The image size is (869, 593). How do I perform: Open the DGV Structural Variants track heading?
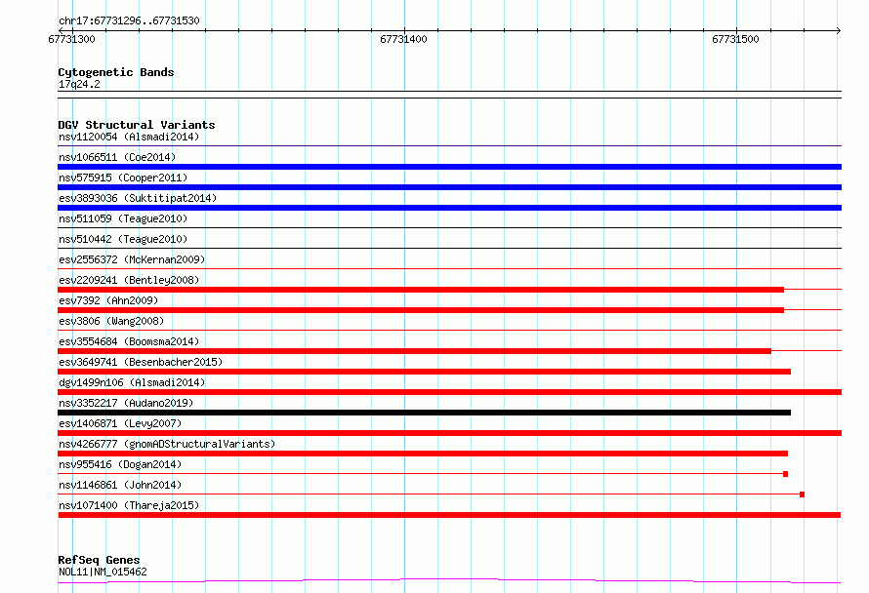(x=137, y=125)
